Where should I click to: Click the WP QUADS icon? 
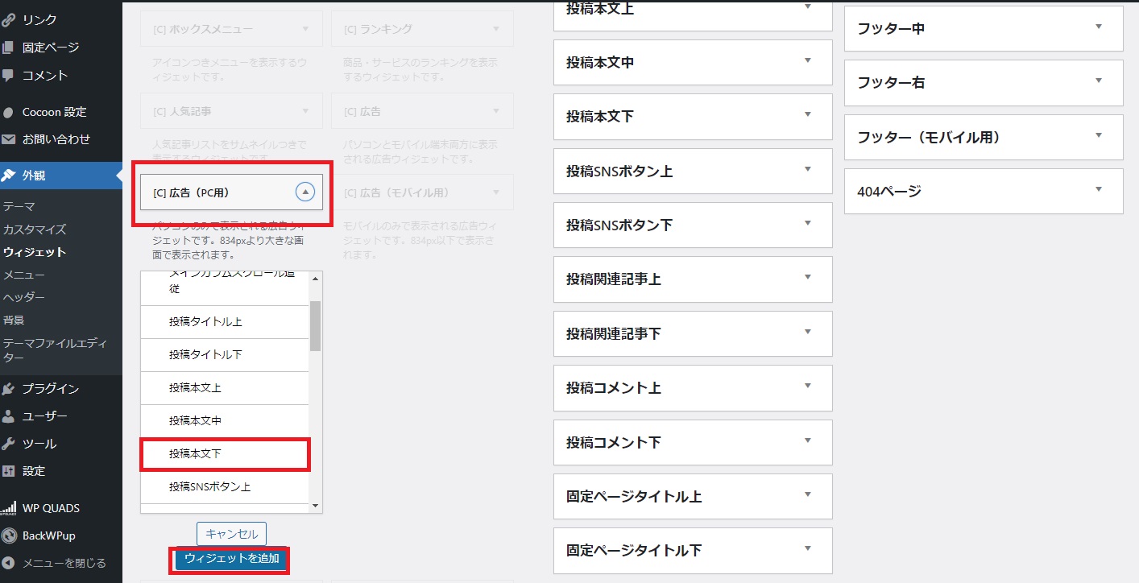(x=9, y=508)
